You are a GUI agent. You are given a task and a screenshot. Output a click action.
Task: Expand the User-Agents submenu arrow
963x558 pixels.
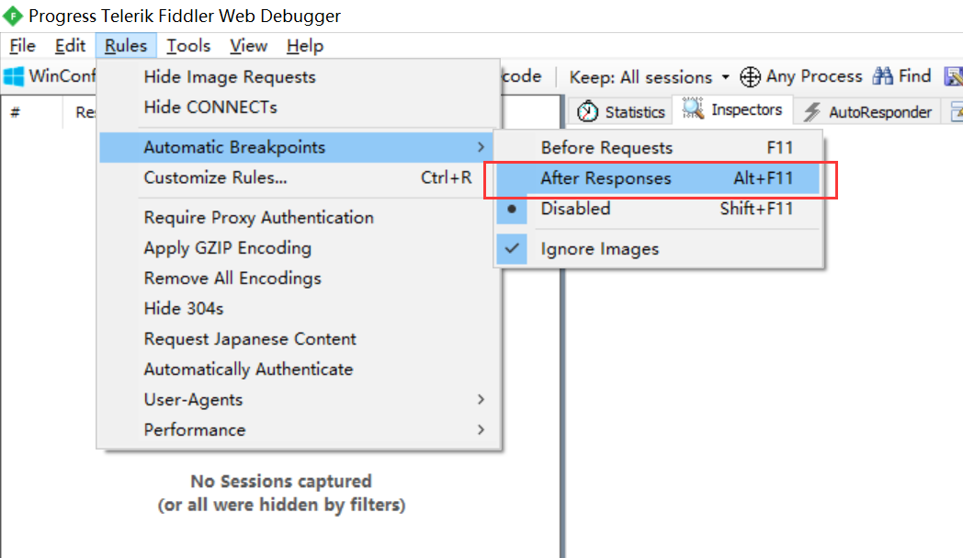tap(481, 400)
